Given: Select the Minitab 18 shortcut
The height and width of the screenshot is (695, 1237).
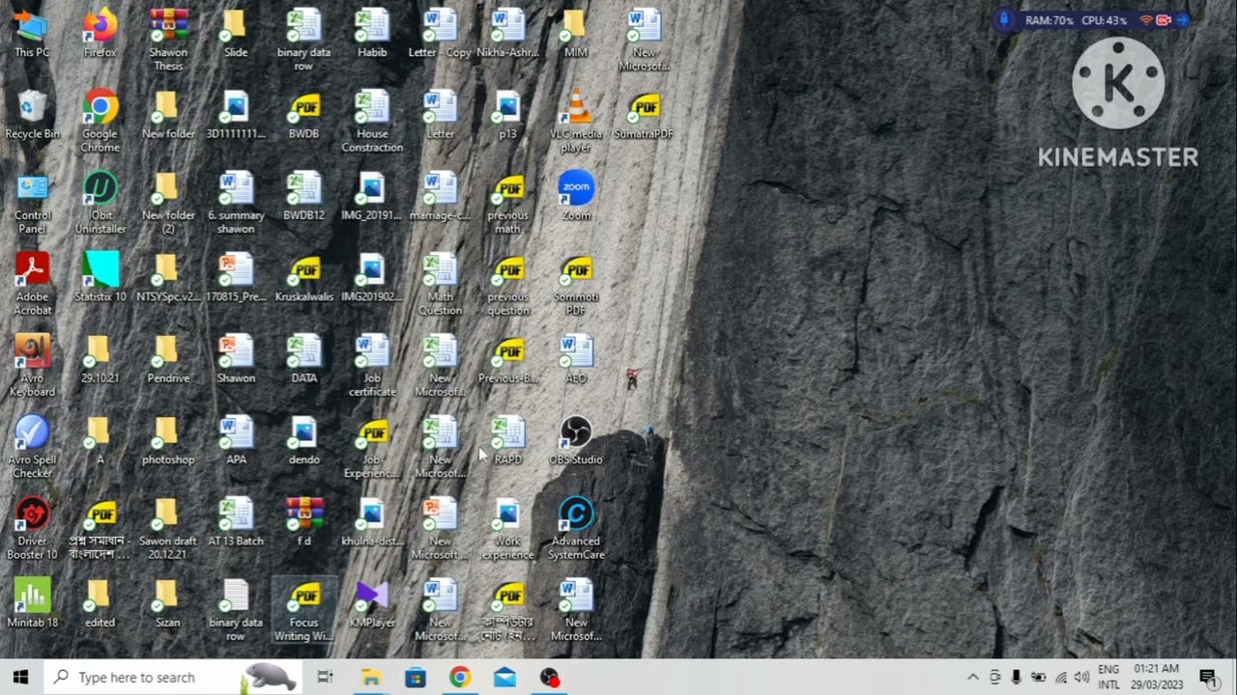Looking at the screenshot, I should point(32,603).
